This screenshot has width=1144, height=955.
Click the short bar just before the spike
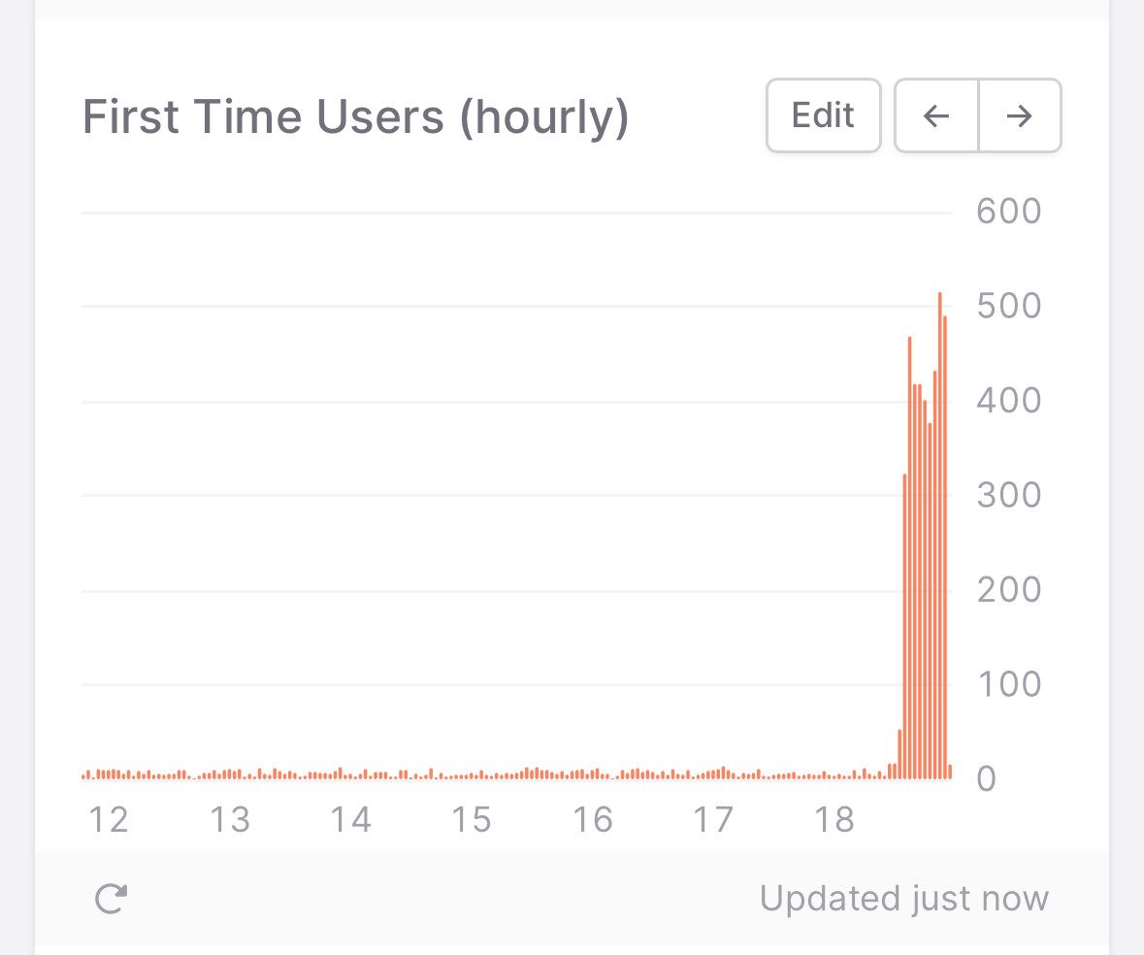899,754
